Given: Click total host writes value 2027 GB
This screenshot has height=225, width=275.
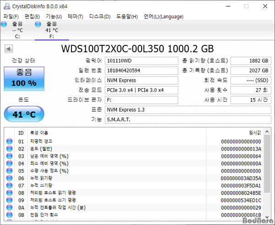Looking at the screenshot, I should [x=251, y=71].
